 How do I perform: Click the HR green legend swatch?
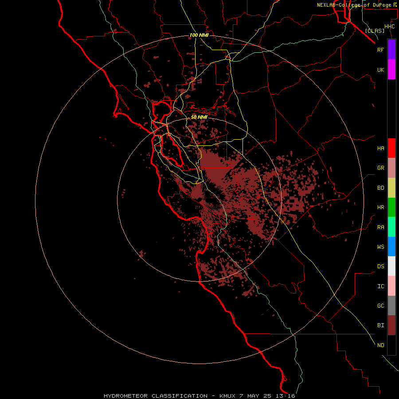391,207
